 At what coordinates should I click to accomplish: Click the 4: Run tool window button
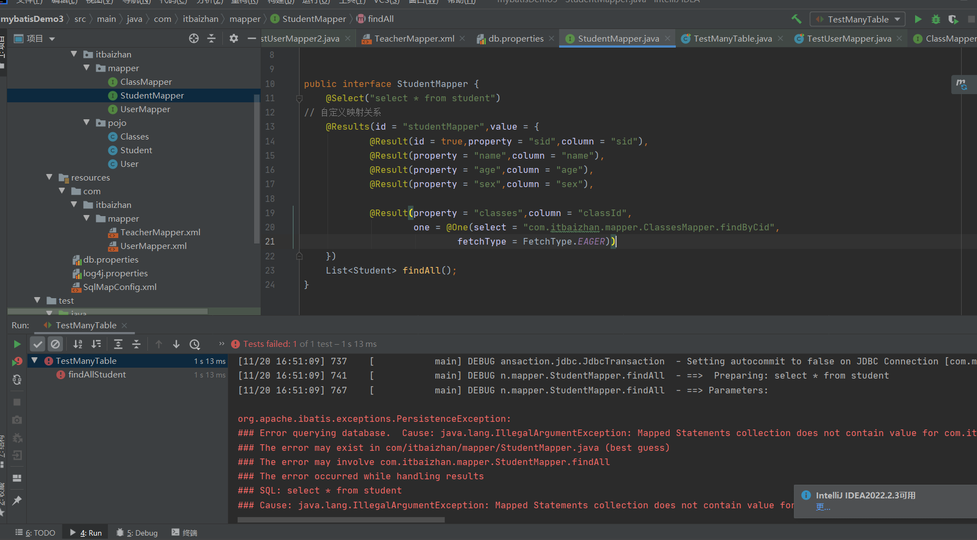coord(86,532)
